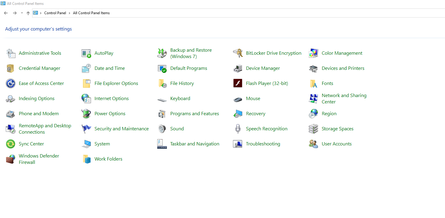Open the Programs and Features icon
445x218 pixels.
162,114
